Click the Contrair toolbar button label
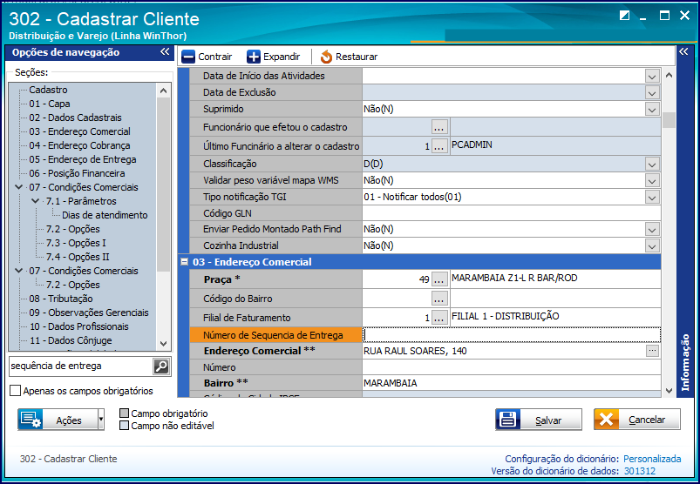Image resolution: width=700 pixels, height=484 pixels. click(x=215, y=57)
